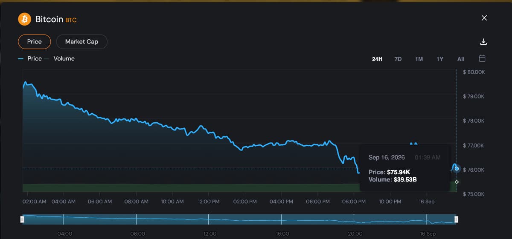
Task: Select the 7D time range
Action: 398,59
